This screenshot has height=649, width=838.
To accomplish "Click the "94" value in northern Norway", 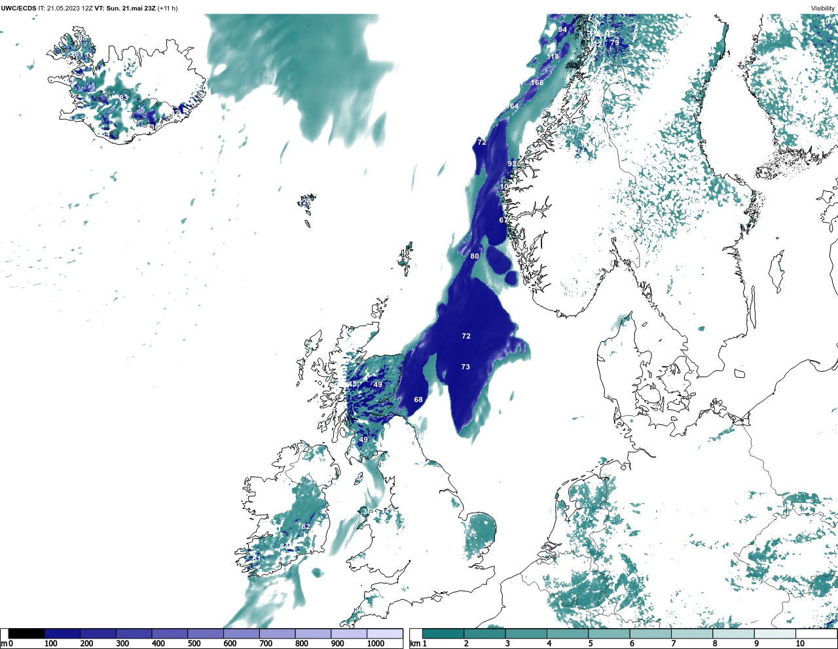I will point(562,30).
